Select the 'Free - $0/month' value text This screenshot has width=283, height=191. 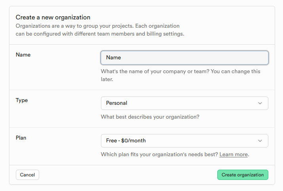tap(126, 141)
